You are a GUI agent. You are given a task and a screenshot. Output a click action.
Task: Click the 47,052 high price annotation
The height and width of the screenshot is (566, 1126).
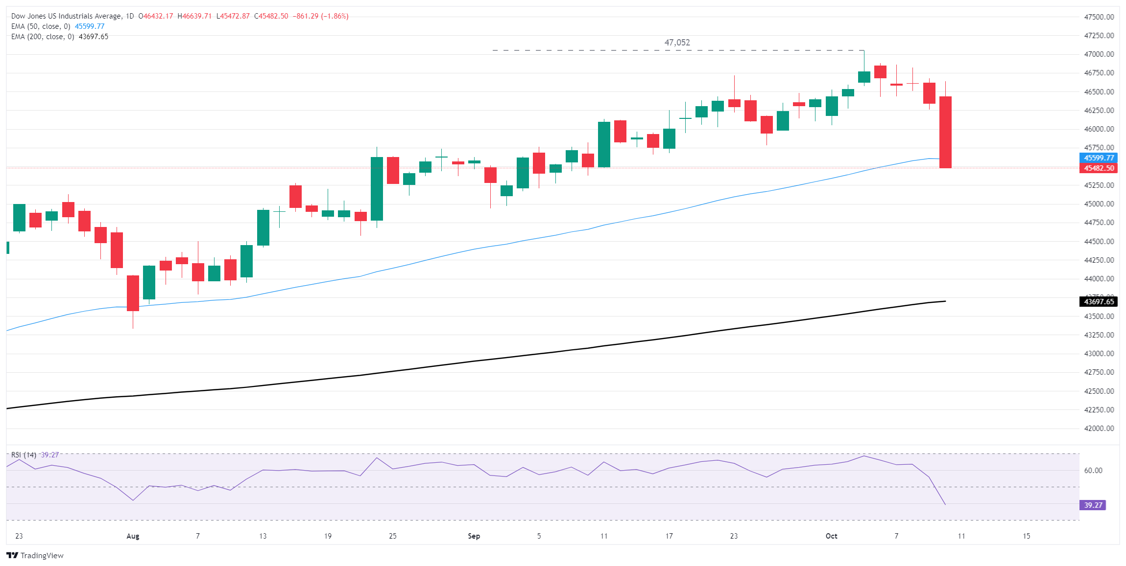(677, 43)
